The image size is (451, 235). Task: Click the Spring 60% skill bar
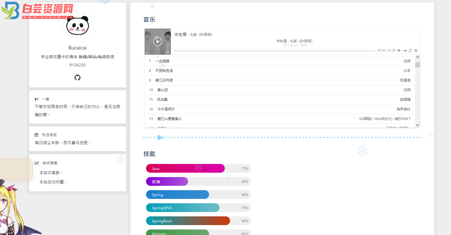pyautogui.click(x=198, y=195)
